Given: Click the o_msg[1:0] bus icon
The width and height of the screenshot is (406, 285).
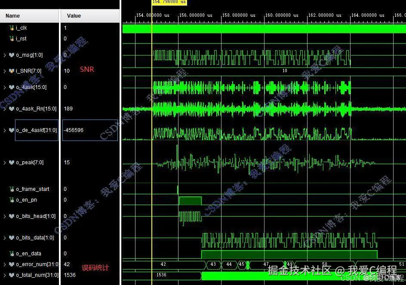Looking at the screenshot, I should click(11, 55).
